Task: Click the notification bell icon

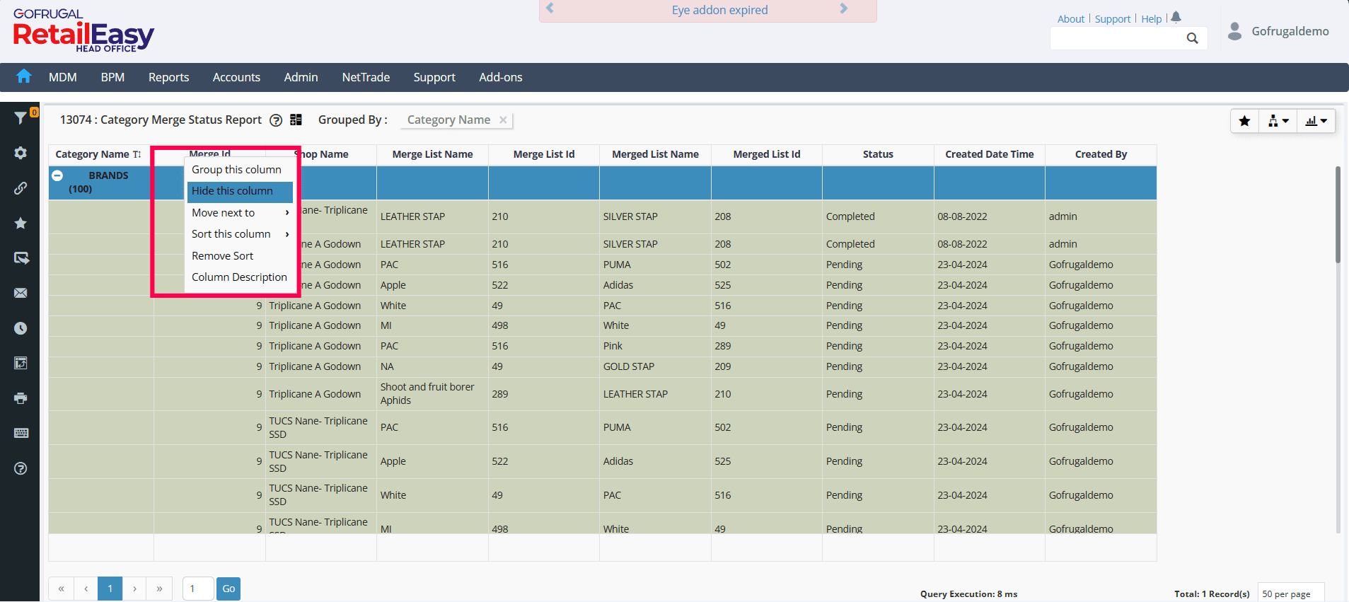Action: (1176, 18)
